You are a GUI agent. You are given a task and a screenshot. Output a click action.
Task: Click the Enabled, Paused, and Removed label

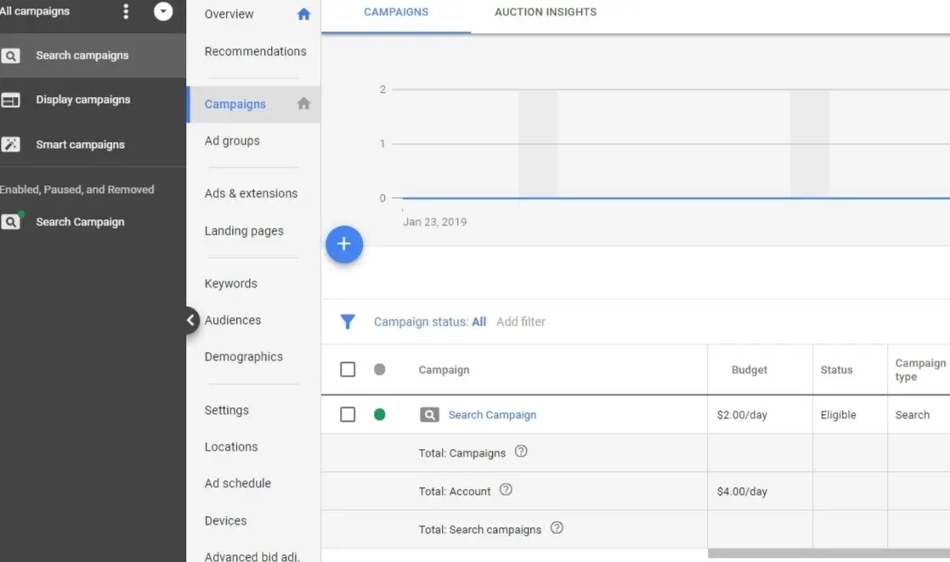click(x=77, y=190)
